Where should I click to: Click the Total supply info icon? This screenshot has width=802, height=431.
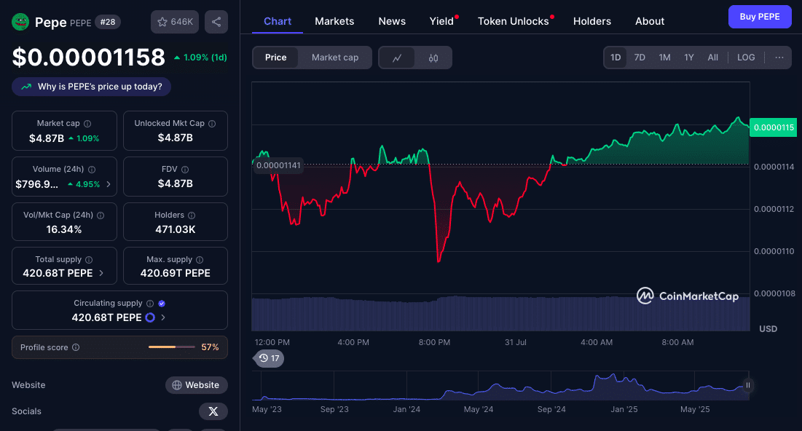[x=89, y=260]
